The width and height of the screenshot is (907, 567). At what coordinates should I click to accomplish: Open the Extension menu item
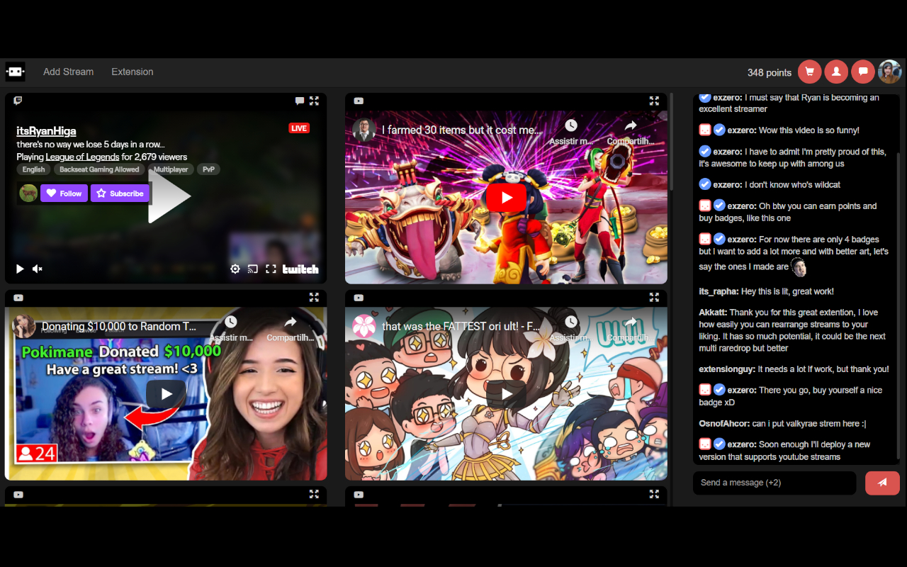click(x=132, y=72)
